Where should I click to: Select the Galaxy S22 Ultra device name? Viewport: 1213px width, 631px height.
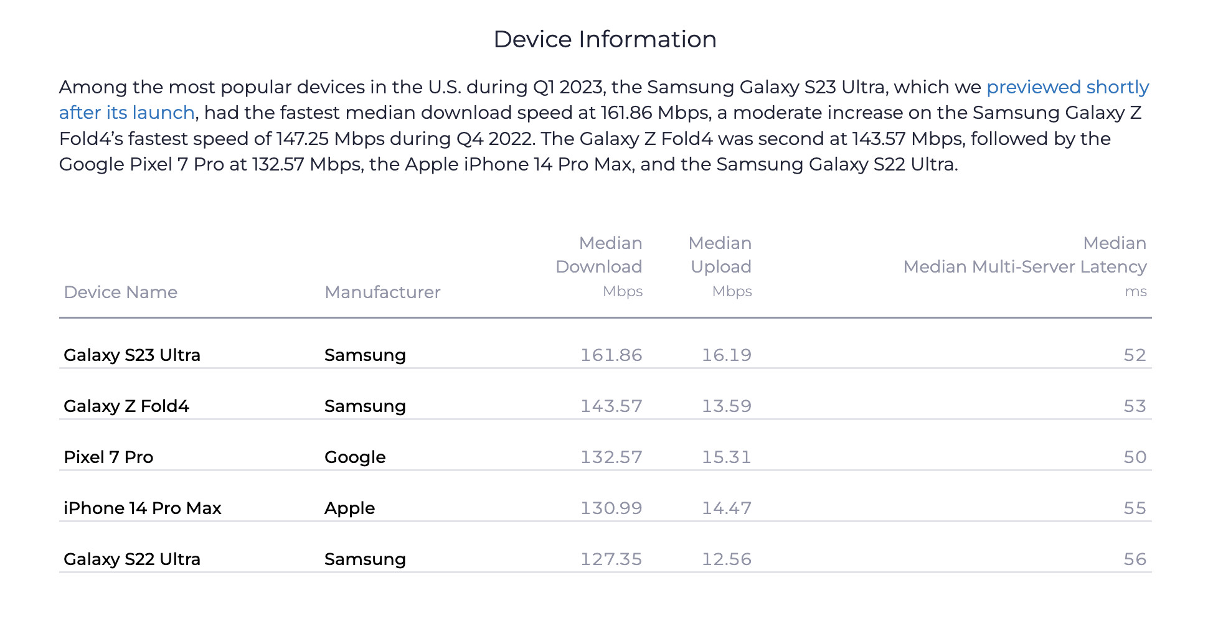pos(132,559)
